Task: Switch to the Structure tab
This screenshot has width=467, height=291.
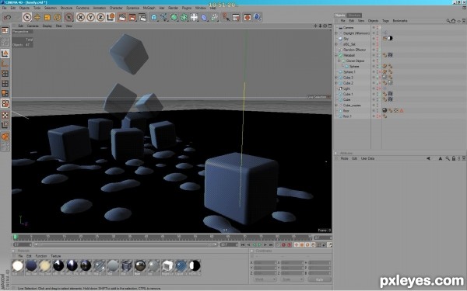Action: [354, 16]
